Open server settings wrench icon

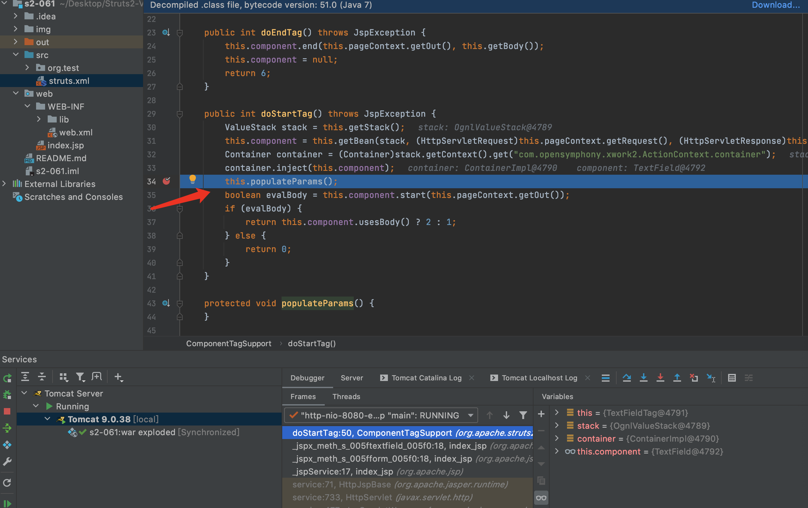click(7, 462)
